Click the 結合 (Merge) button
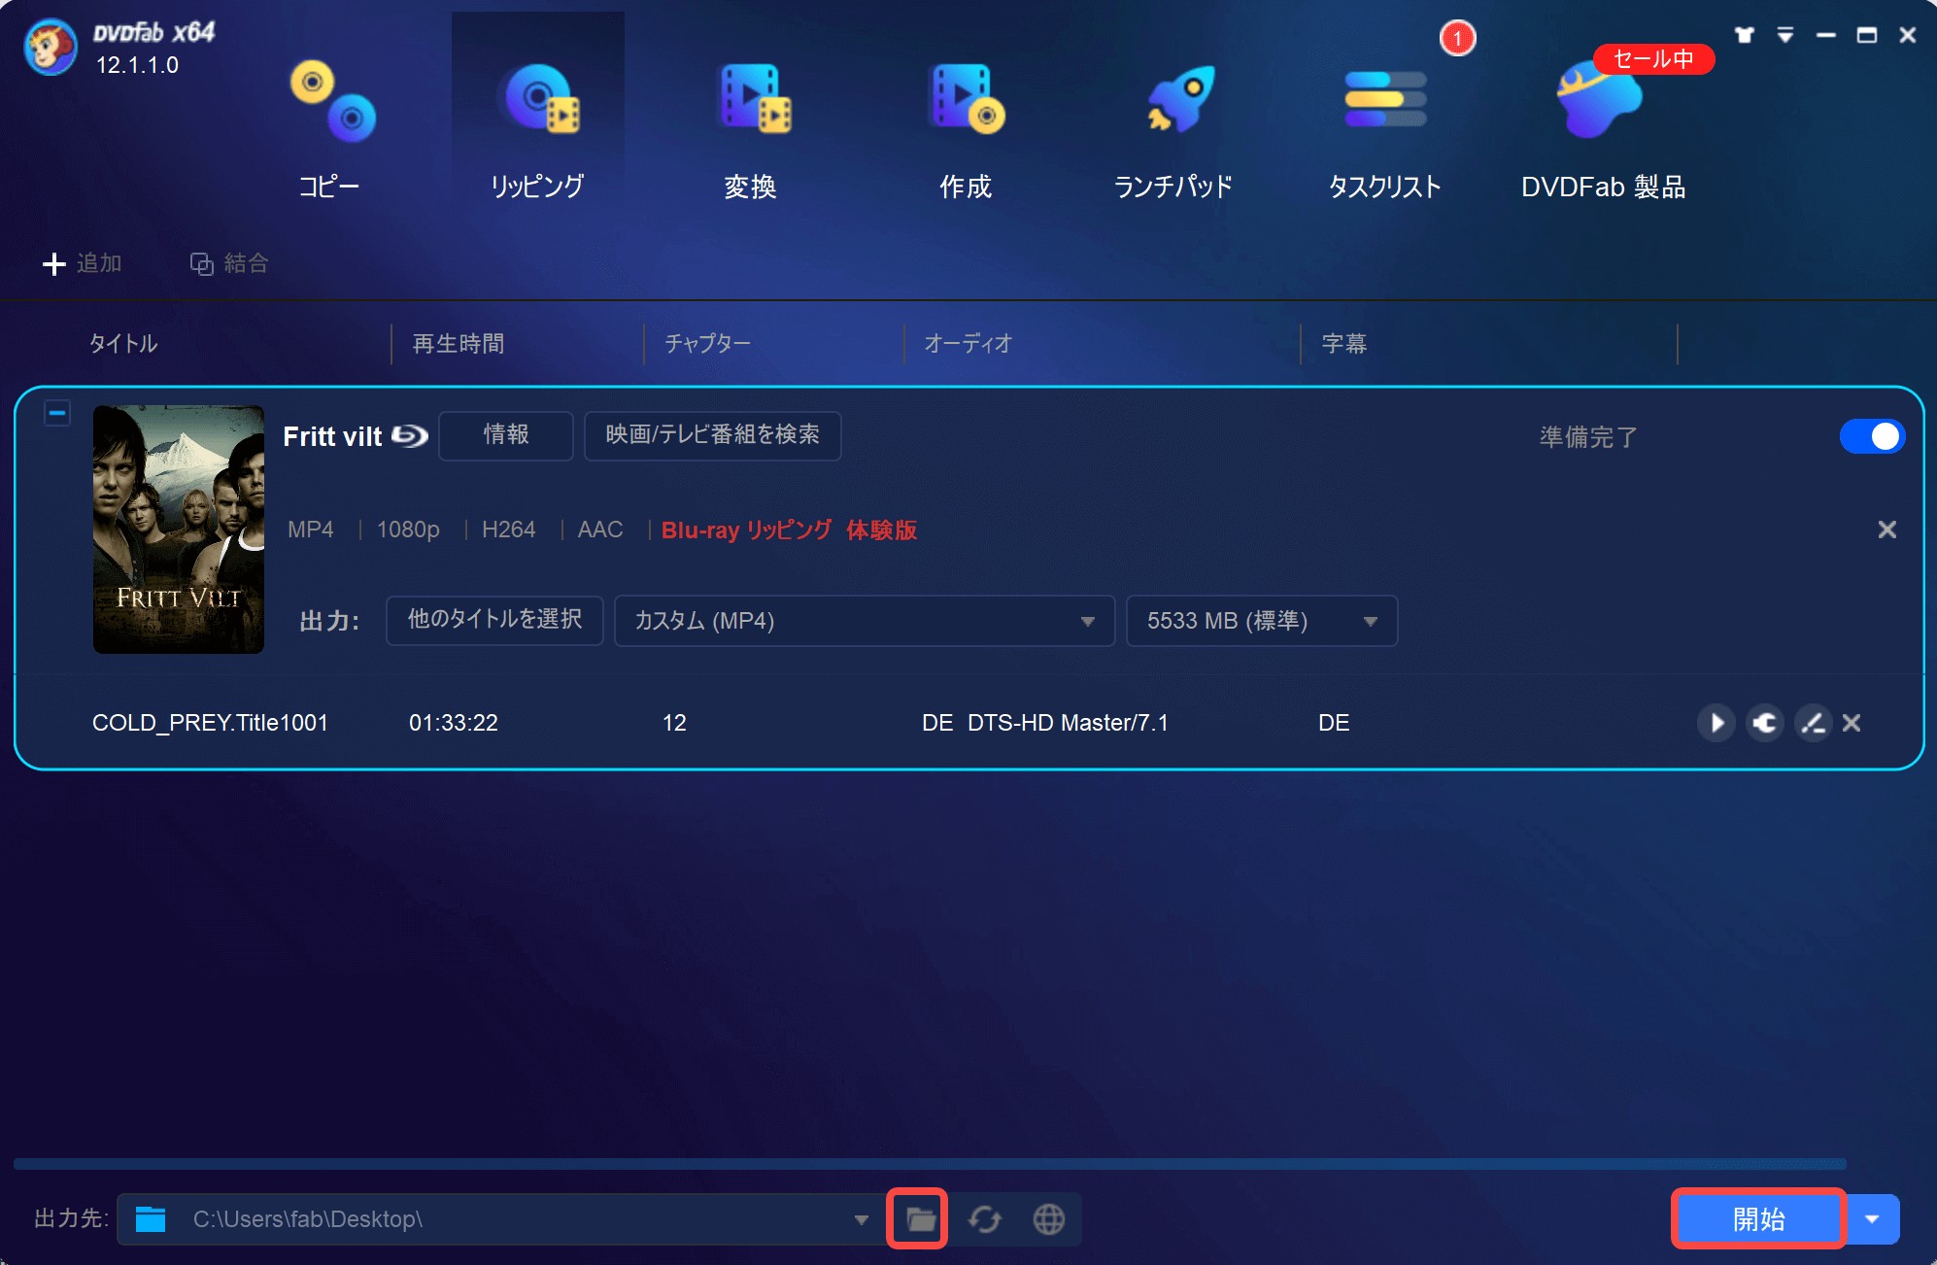This screenshot has height=1265, width=1937. click(229, 263)
